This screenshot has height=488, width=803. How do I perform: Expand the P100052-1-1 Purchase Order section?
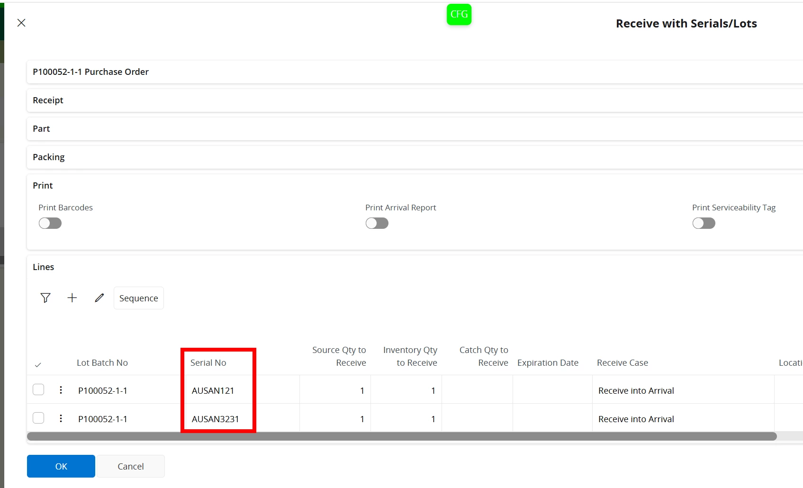tap(415, 72)
